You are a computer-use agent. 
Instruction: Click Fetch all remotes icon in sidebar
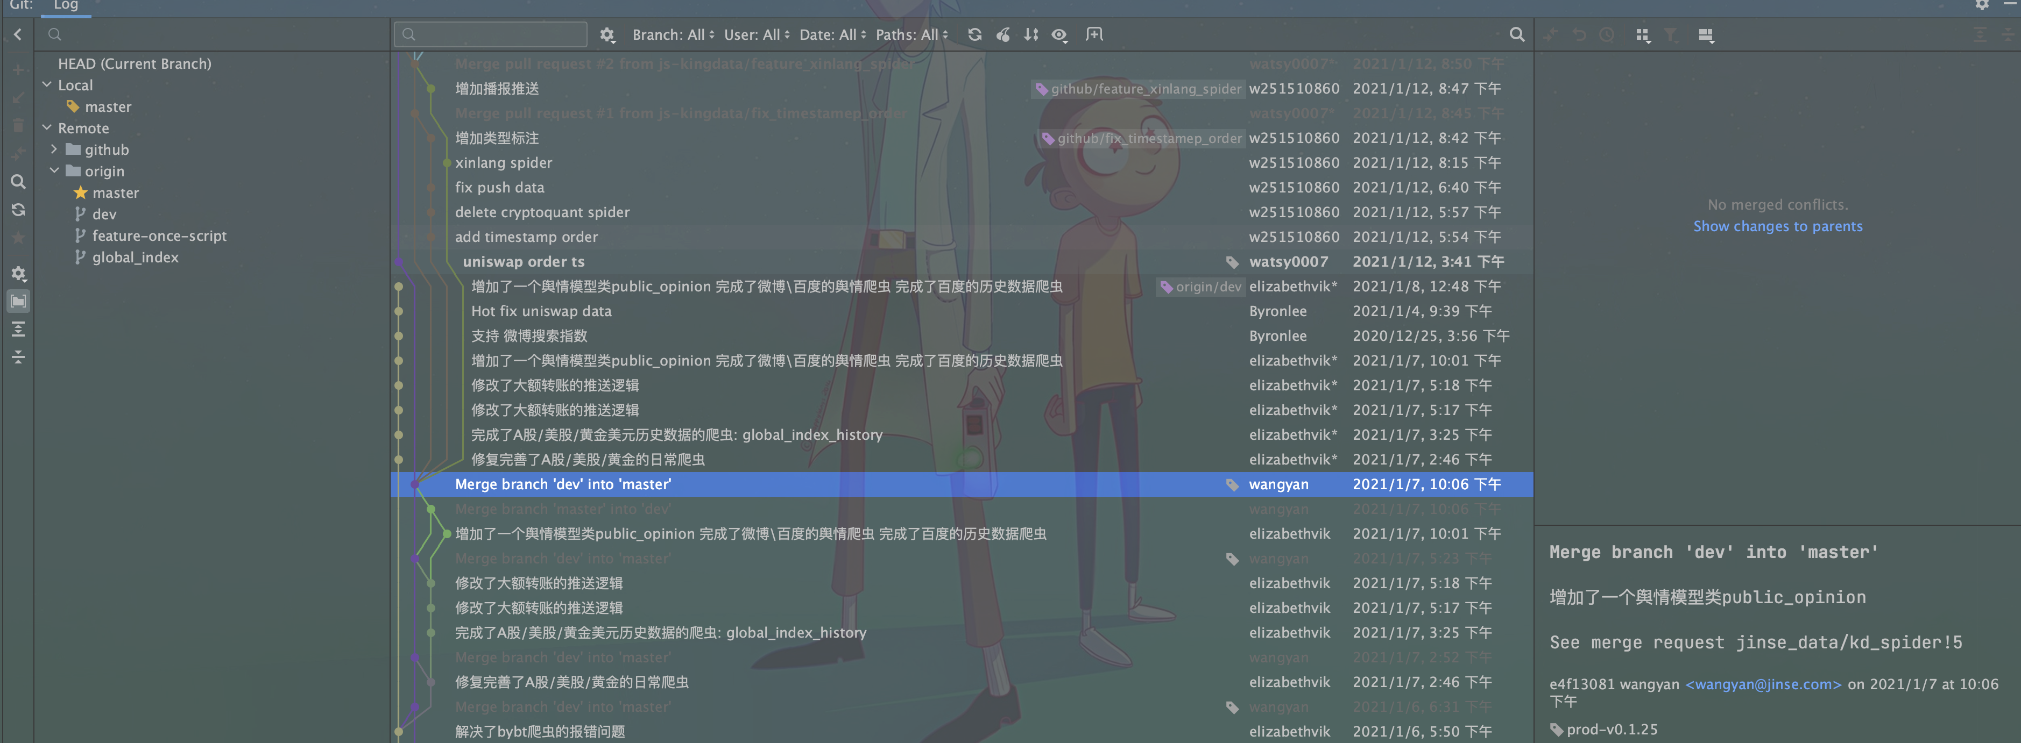(x=18, y=210)
